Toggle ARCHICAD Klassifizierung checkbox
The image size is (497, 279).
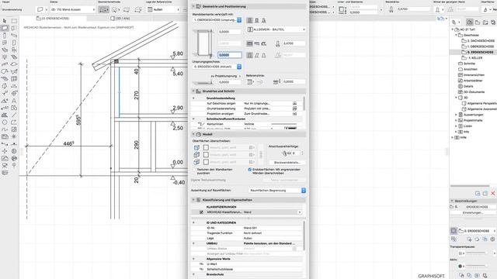click(x=201, y=212)
